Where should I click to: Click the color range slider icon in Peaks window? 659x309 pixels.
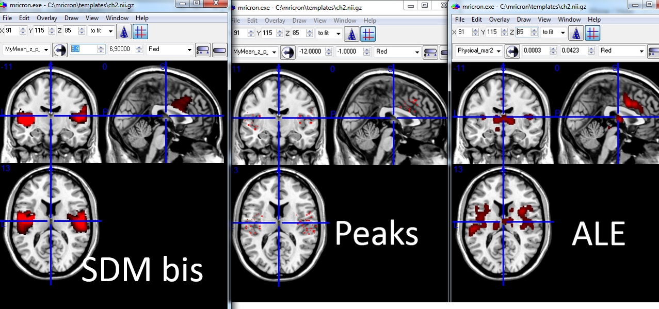pyautogui.click(x=431, y=52)
